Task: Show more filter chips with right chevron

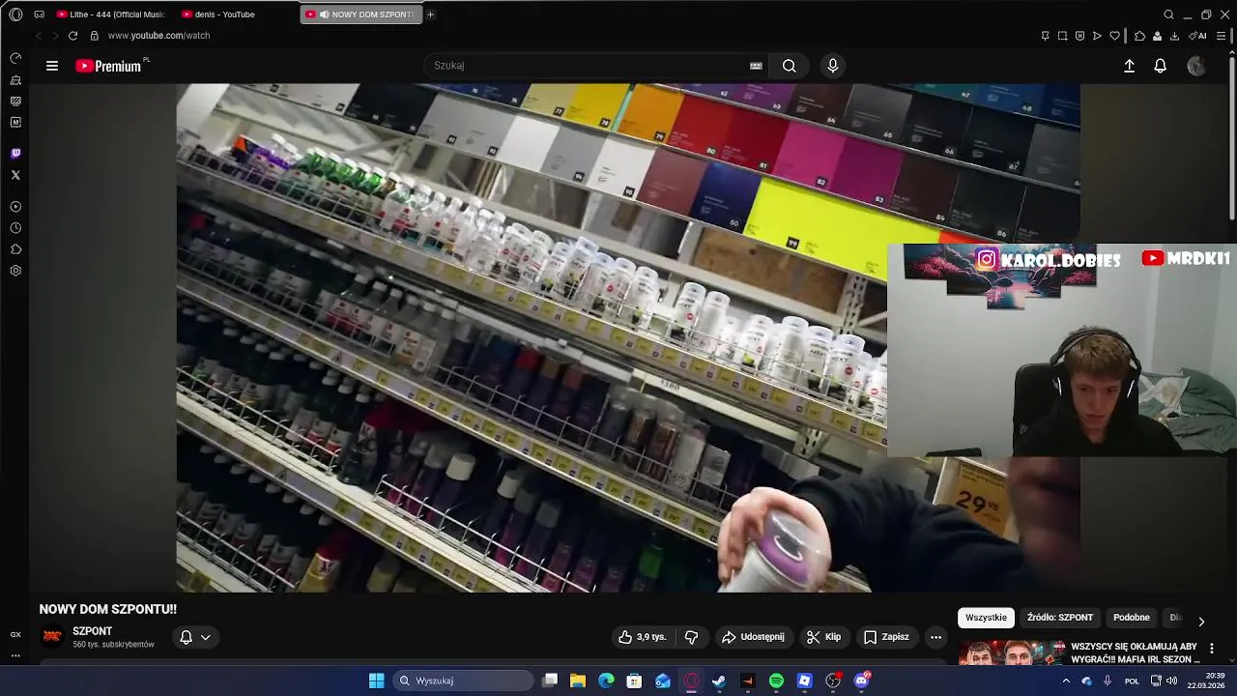Action: [1201, 622]
